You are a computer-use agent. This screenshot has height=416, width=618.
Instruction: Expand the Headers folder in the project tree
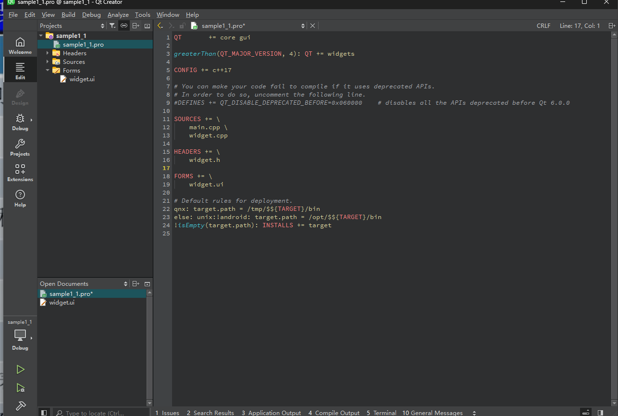pos(48,53)
